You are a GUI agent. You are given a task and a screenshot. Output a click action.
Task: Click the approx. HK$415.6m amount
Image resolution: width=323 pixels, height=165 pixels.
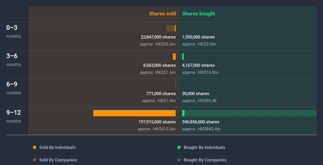157,129
